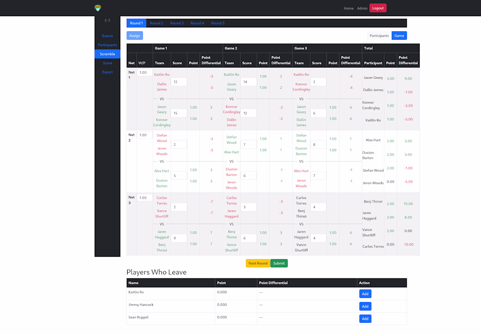The height and width of the screenshot is (334, 481).
Task: Edit Net 1 Game 2 score field showing 12
Action: click(248, 113)
